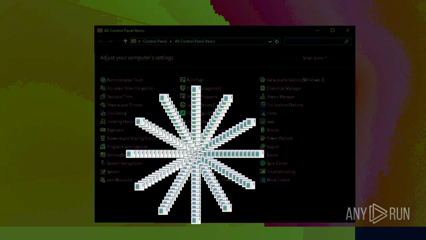This screenshot has height=240, width=426.
Task: Go back with the Back arrow
Action: point(101,41)
